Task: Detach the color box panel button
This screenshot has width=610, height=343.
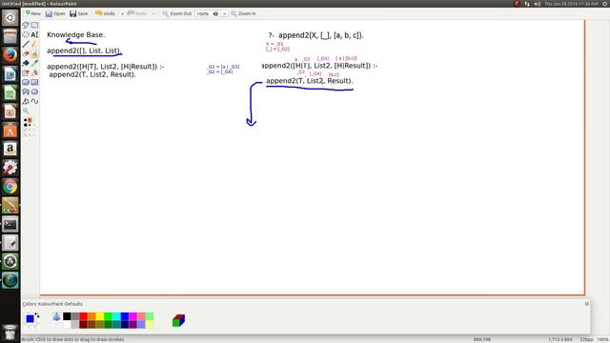Action: [x=587, y=304]
